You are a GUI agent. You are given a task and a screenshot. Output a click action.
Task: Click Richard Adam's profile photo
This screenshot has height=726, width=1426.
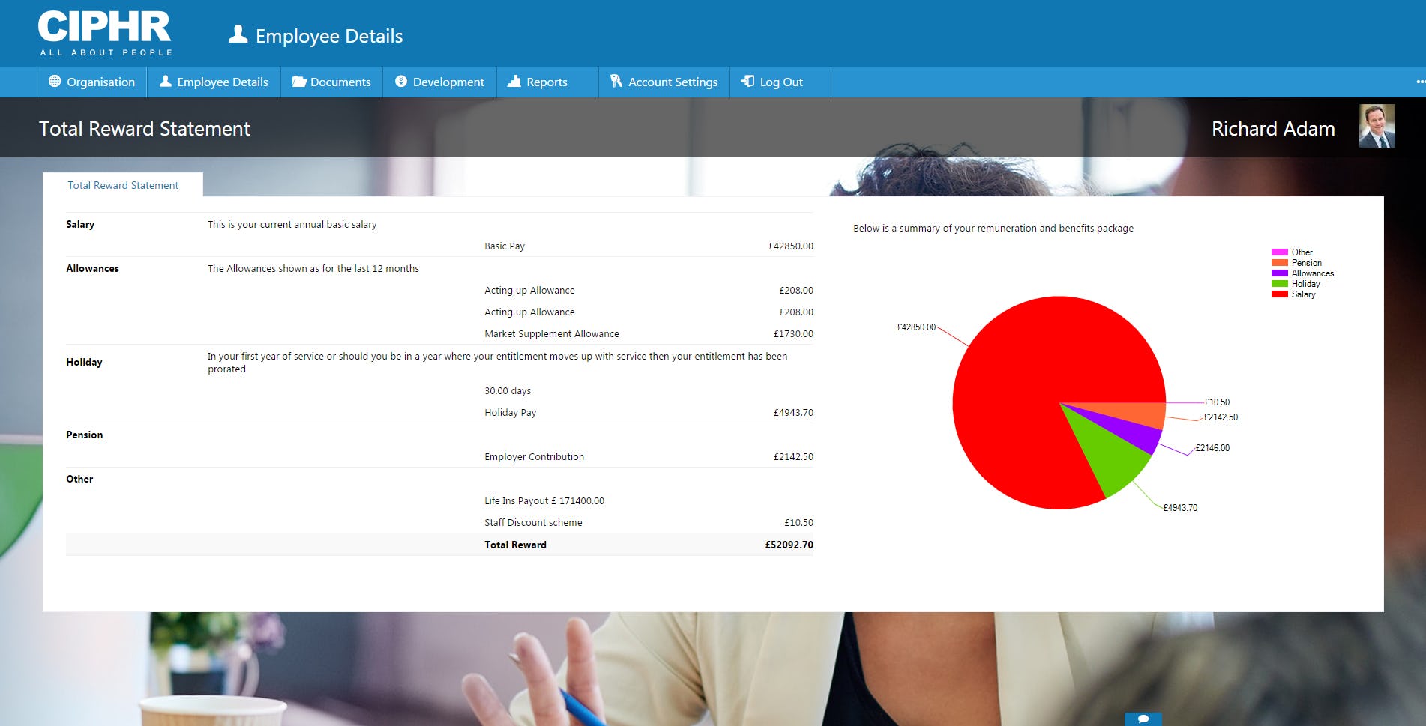(x=1377, y=127)
